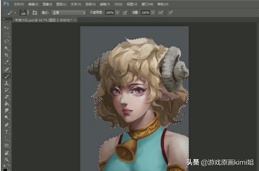259x171 pixels.
Task: Open the 编辑(E) menu
Action: click(33, 4)
